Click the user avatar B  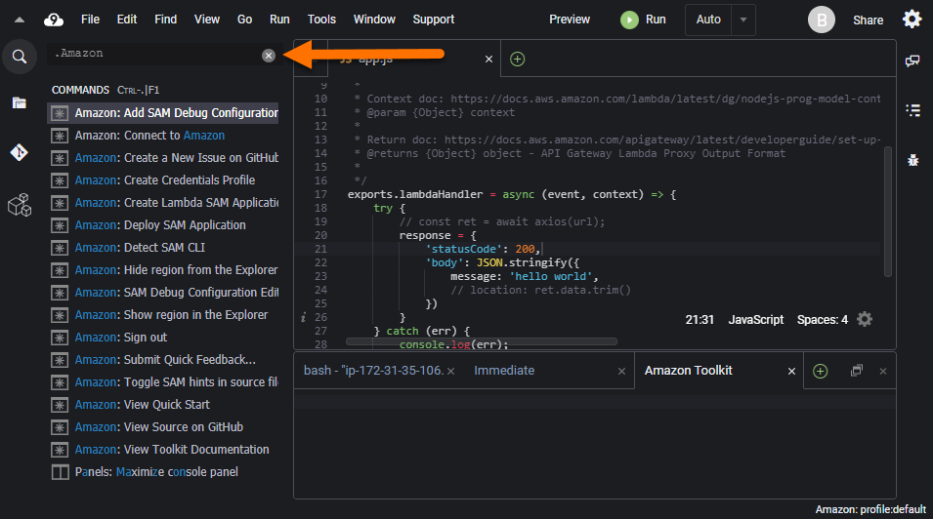pyautogui.click(x=821, y=20)
